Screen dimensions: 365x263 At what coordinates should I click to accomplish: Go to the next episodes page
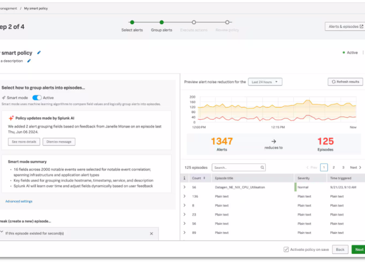355,167
